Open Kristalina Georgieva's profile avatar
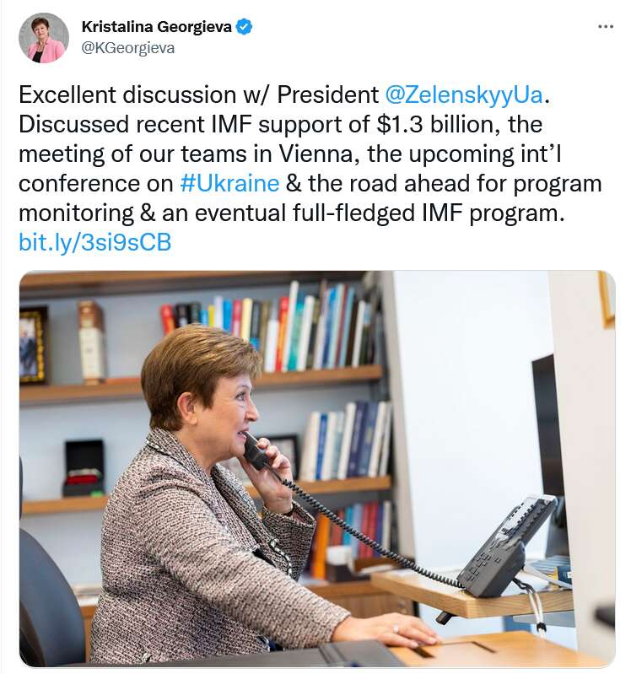The image size is (631, 674). pyautogui.click(x=44, y=38)
